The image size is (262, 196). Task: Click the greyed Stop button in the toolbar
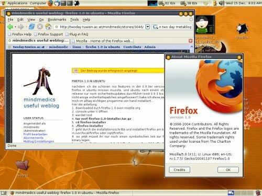(x=40, y=27)
